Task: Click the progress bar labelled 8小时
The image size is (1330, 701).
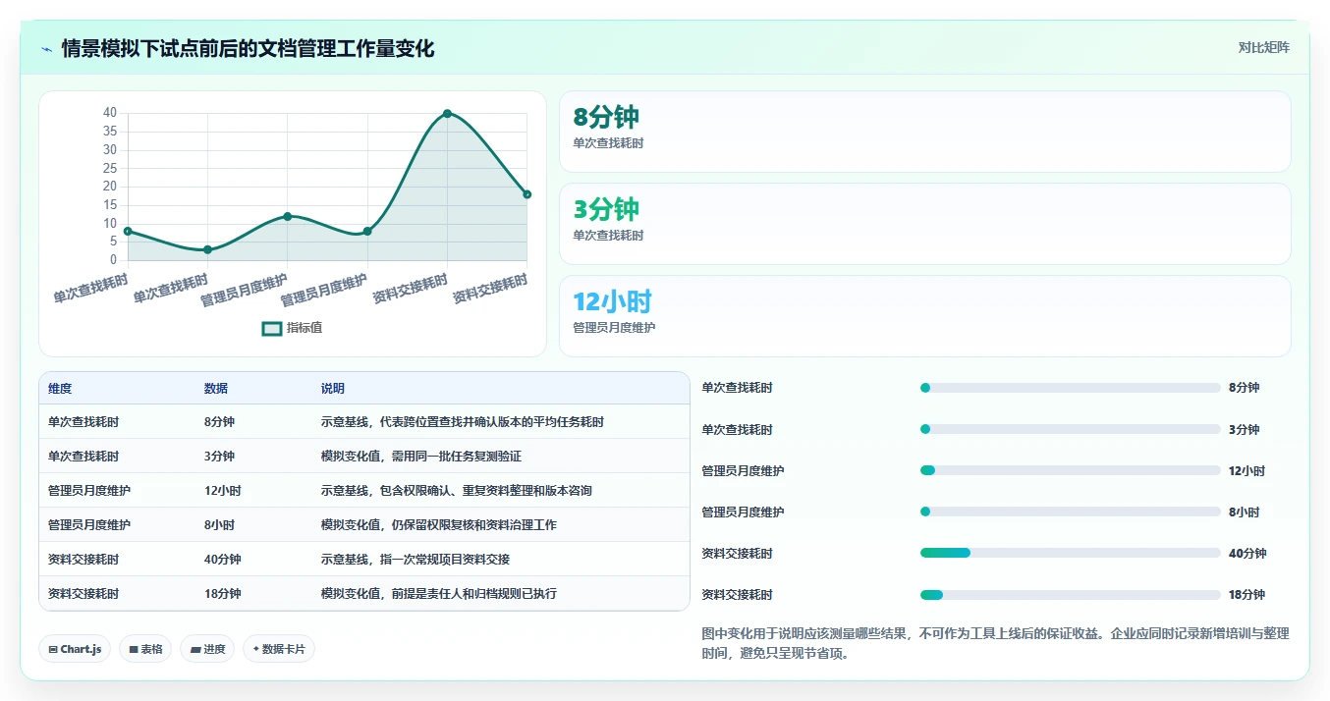Action: coord(1070,512)
